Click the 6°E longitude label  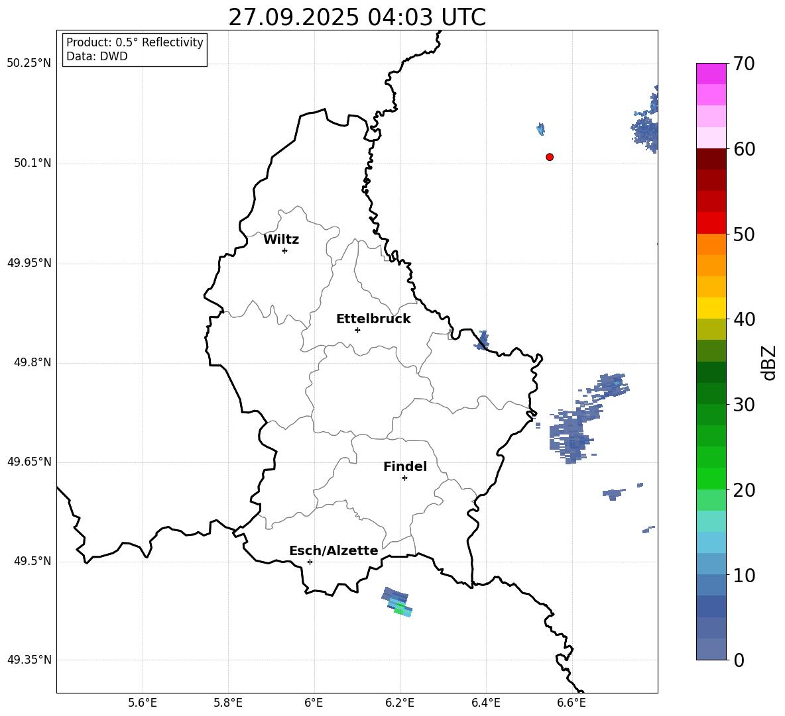314,703
